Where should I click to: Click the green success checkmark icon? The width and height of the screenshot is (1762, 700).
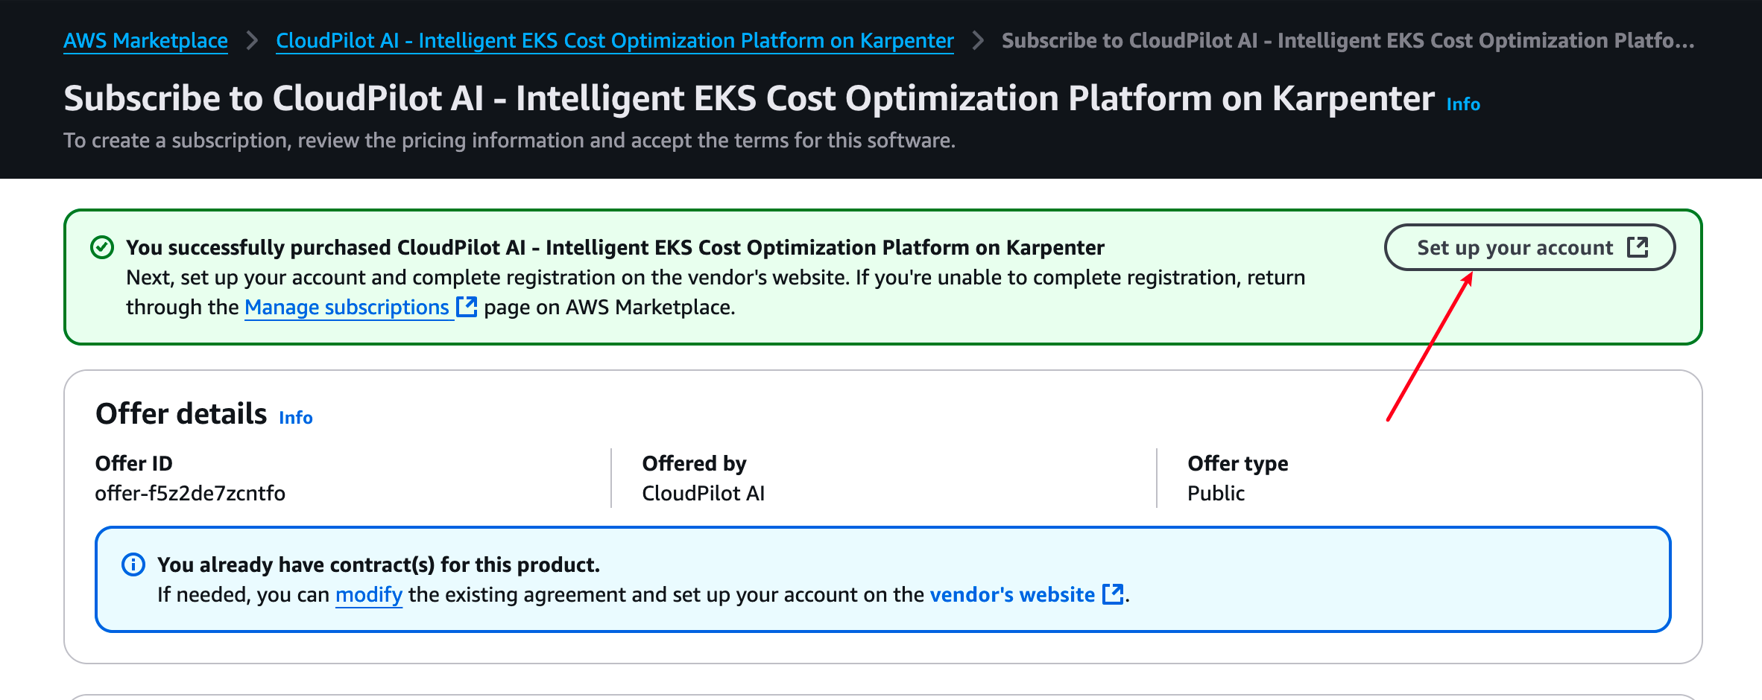coord(102,247)
